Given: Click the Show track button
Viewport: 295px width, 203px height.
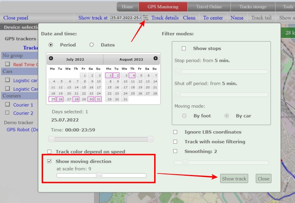Looking at the screenshot, I should [x=234, y=179].
